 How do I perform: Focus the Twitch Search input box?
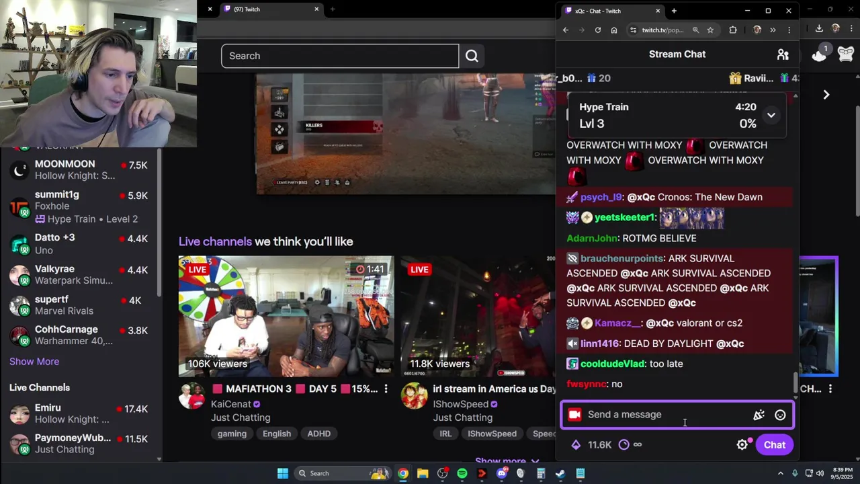340,56
